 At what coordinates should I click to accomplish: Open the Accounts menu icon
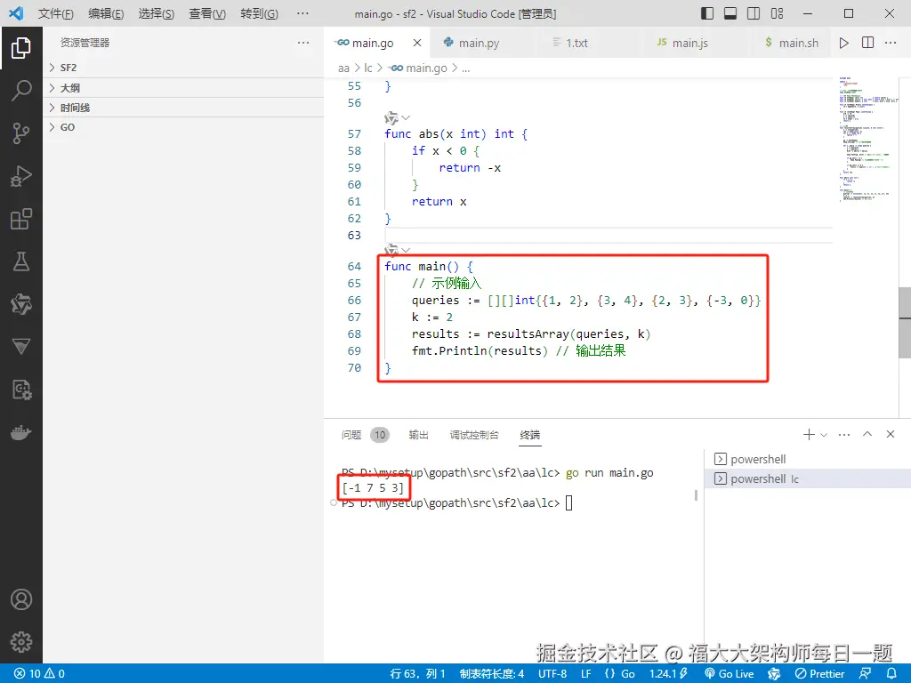tap(21, 599)
